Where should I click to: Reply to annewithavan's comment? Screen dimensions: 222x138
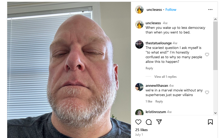tap(159, 101)
